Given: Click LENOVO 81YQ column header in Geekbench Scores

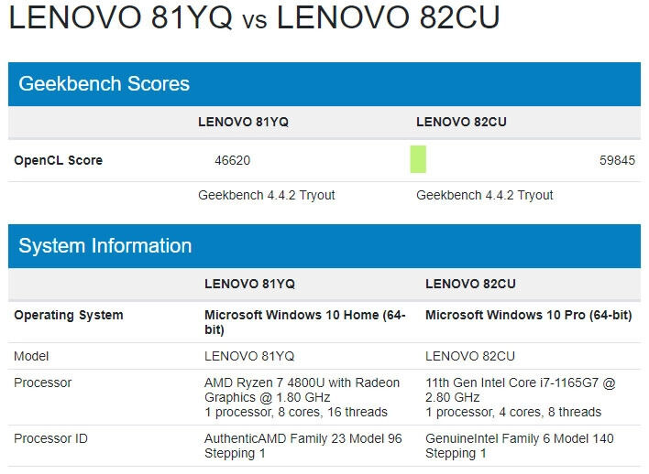Looking at the screenshot, I should [243, 123].
